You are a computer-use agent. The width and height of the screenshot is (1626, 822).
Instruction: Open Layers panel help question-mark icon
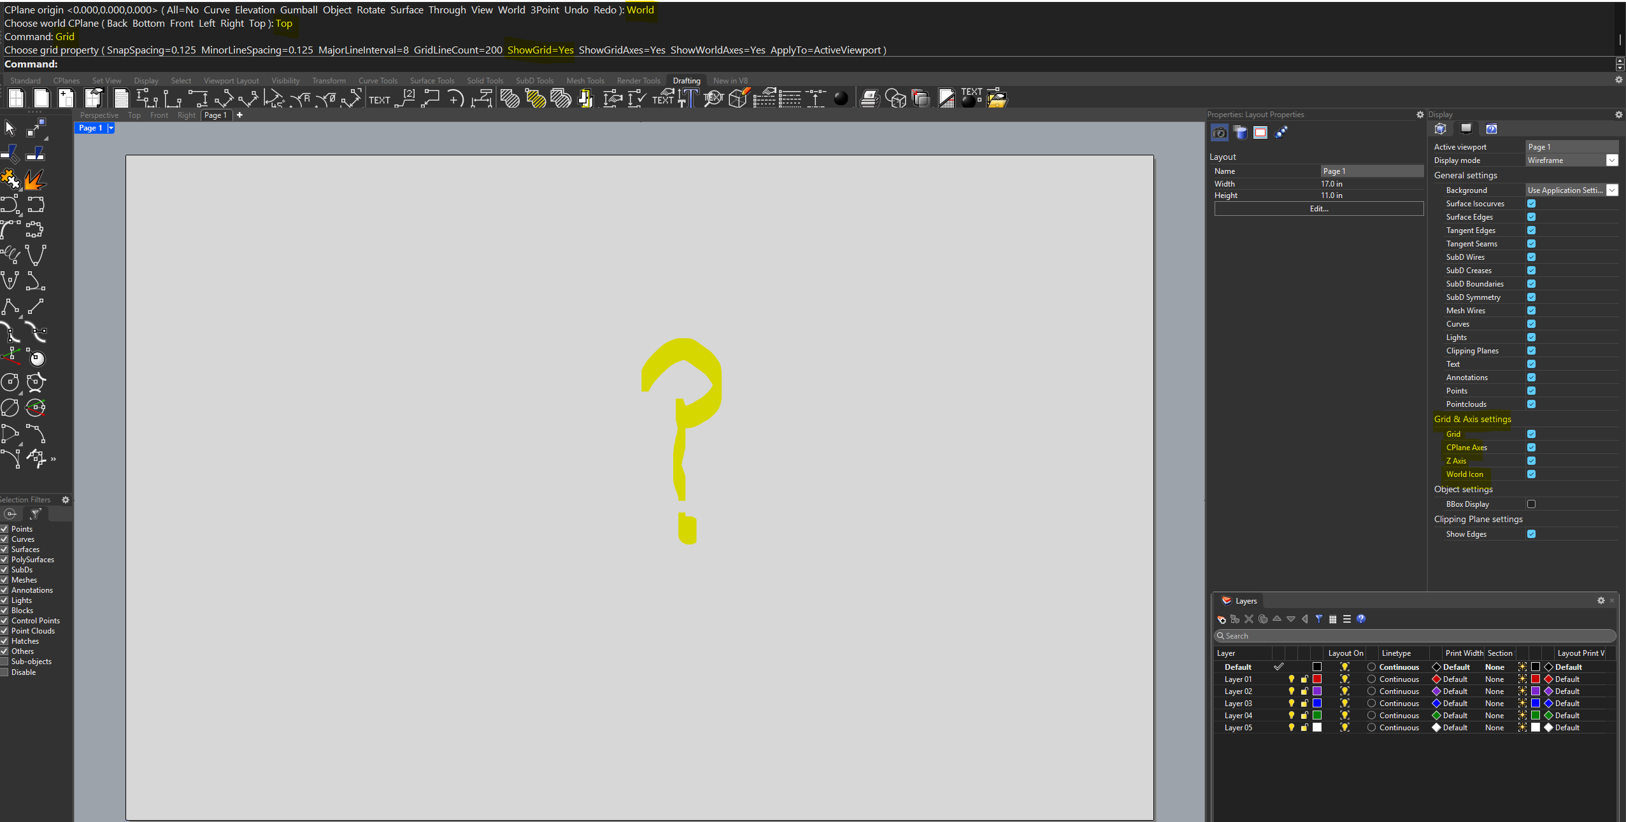click(1360, 619)
